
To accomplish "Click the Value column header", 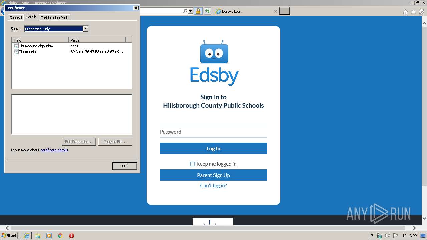I will point(97,40).
